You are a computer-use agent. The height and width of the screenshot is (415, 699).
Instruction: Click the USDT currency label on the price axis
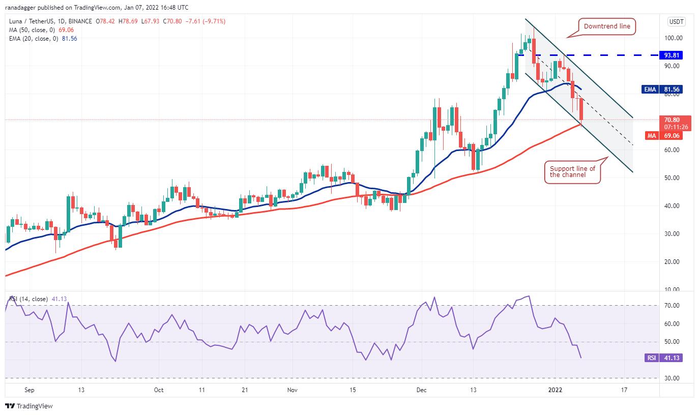(676, 22)
